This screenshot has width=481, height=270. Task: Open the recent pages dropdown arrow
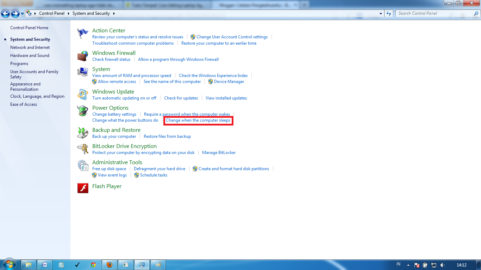pos(23,13)
